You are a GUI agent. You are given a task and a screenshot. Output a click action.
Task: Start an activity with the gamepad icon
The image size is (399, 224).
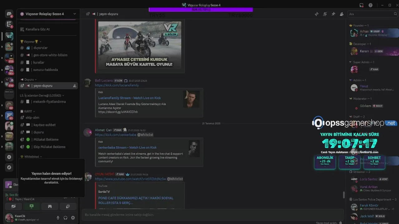[50, 206]
